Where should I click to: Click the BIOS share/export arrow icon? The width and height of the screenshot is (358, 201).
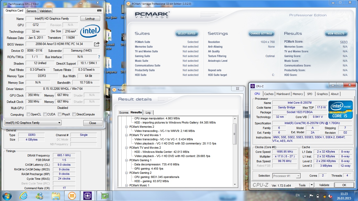click(97, 44)
